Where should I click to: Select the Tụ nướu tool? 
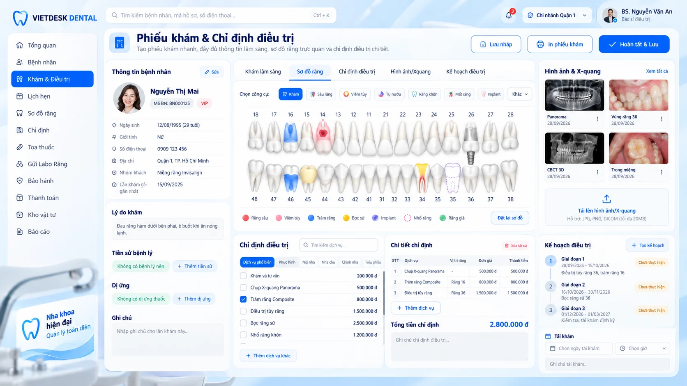coord(389,94)
